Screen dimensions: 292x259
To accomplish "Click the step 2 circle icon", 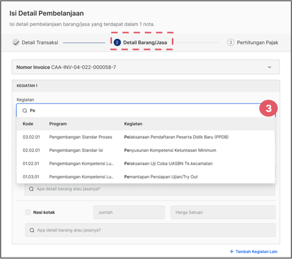I will (x=117, y=42).
